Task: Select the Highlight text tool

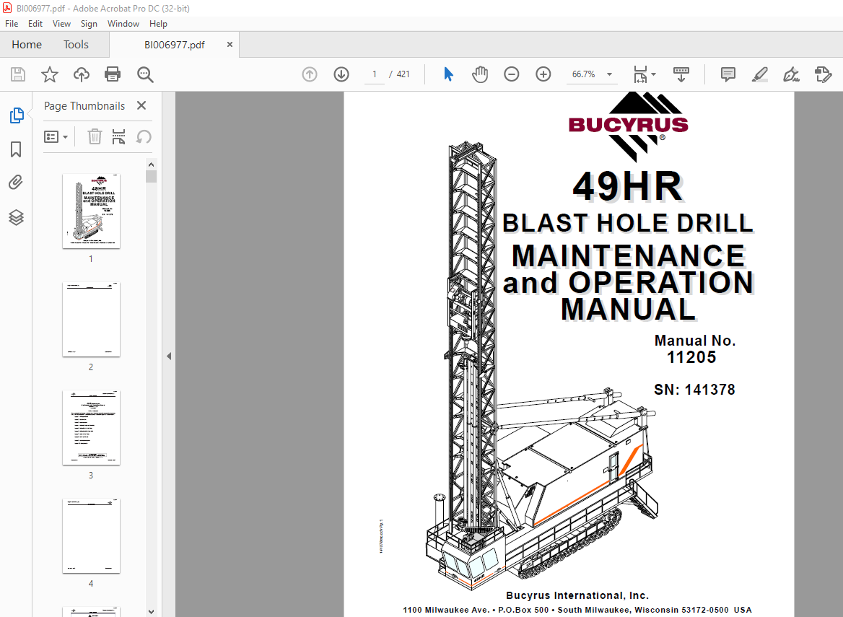Action: pyautogui.click(x=760, y=74)
